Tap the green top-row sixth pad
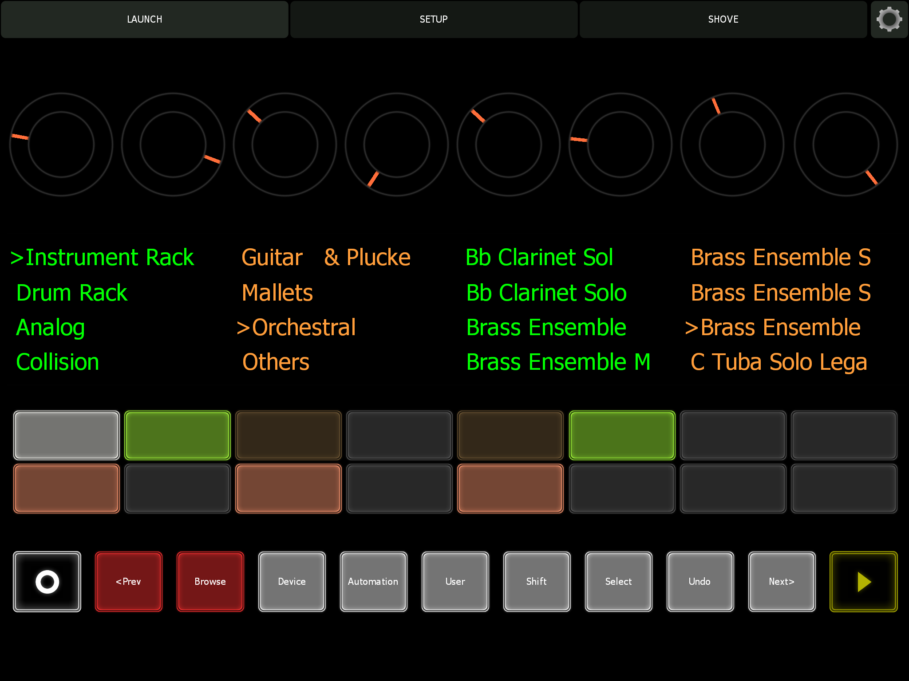 point(622,435)
